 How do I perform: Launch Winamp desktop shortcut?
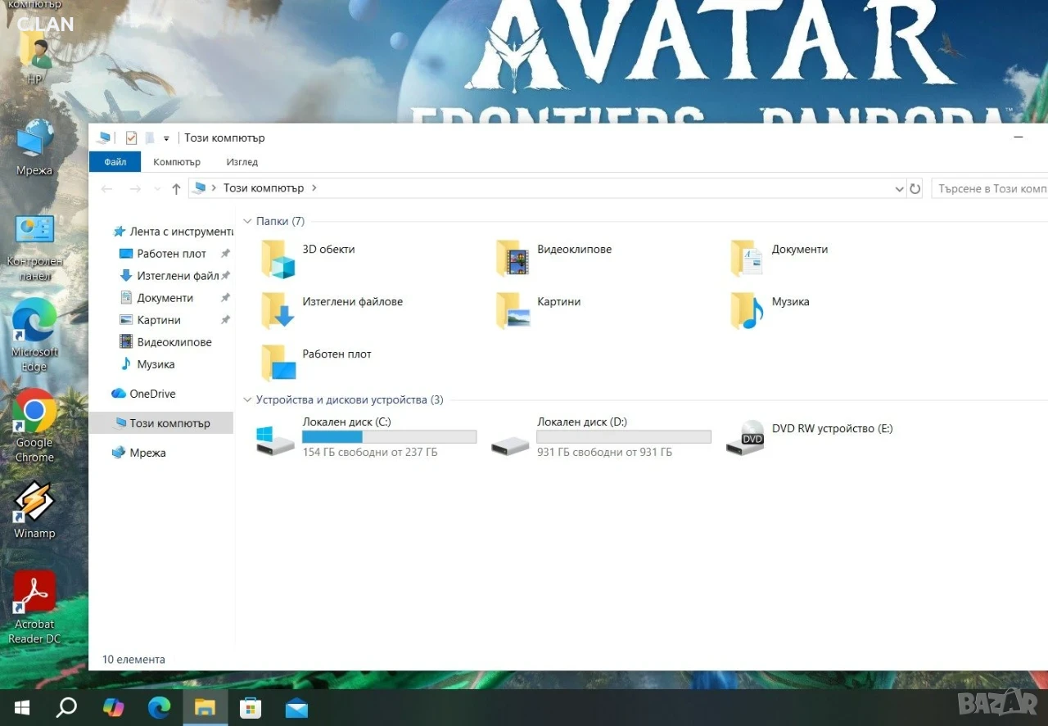click(34, 509)
